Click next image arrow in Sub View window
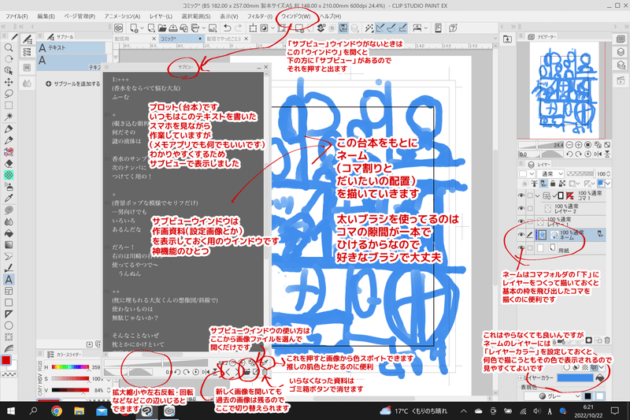The width and height of the screenshot is (630, 420). point(237,372)
